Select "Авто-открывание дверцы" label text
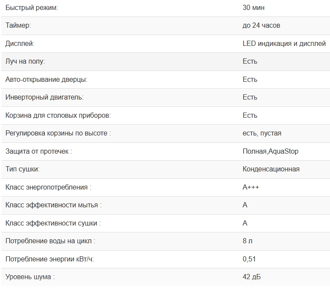 46,80
